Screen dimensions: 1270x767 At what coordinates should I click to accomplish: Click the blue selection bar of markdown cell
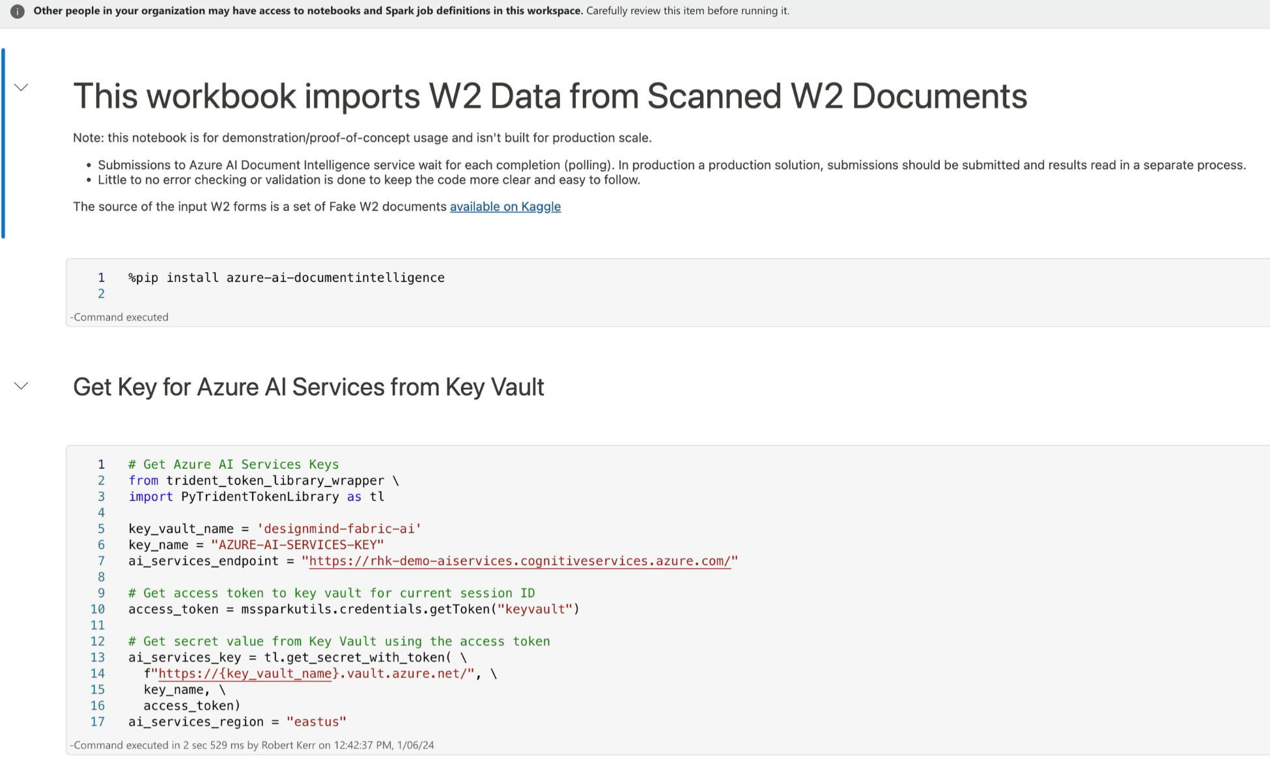3,143
